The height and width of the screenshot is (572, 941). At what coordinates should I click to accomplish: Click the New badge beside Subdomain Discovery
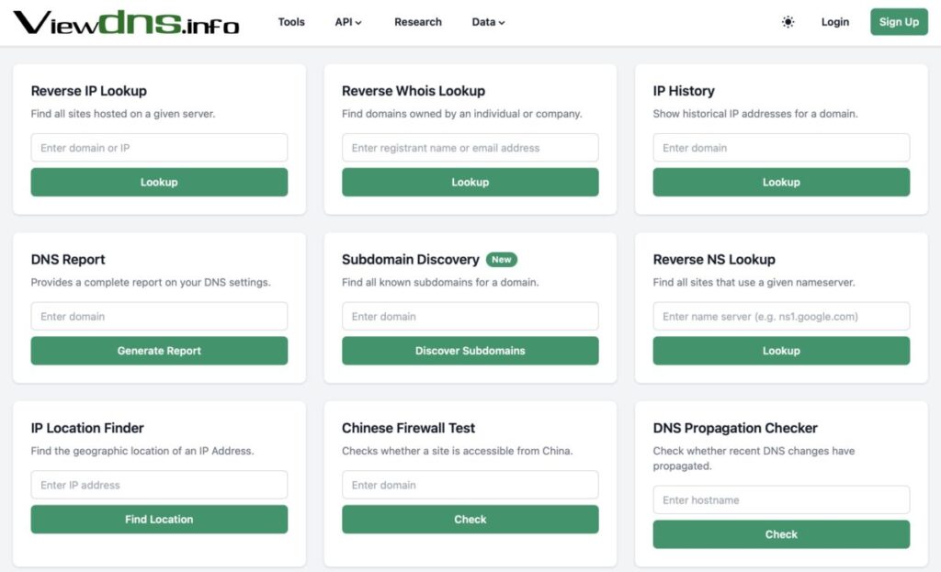point(502,260)
